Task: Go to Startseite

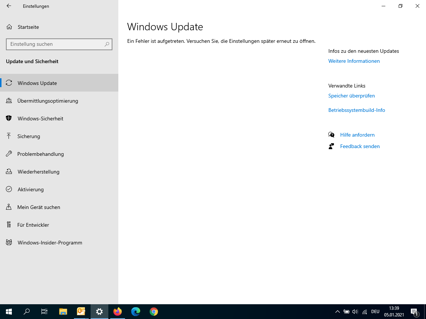Action: (x=28, y=27)
